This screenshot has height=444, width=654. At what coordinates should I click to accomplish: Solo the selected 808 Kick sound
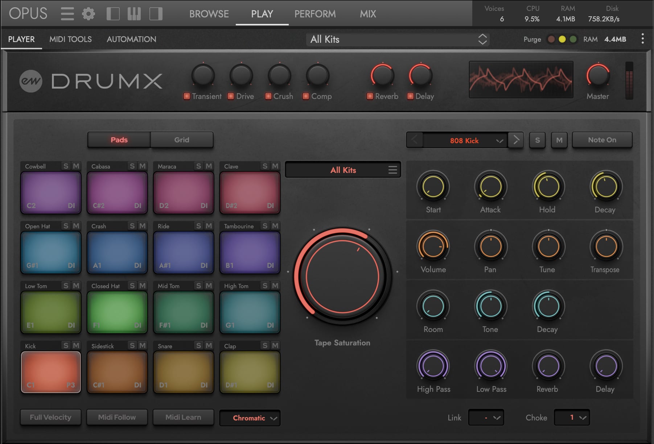pos(538,140)
